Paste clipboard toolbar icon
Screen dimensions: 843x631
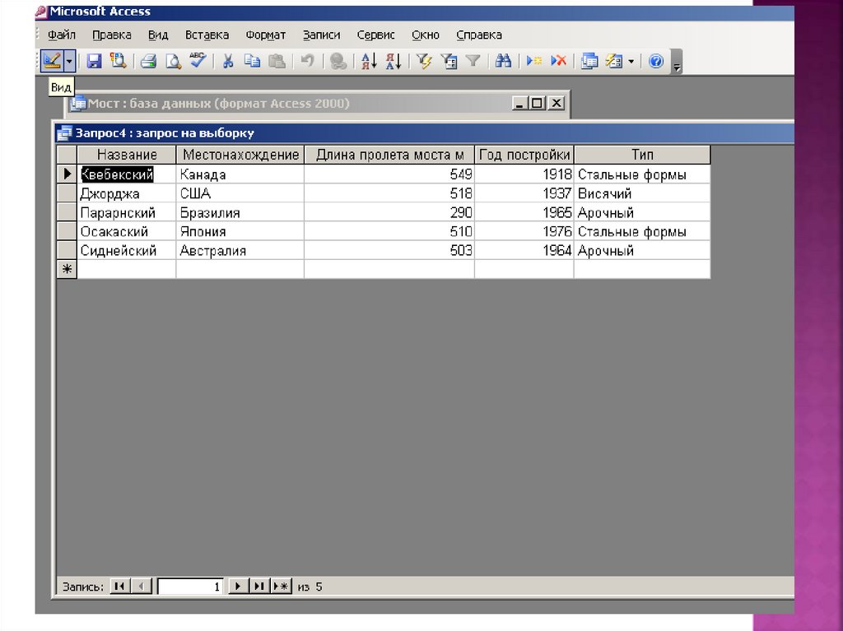pyautogui.click(x=277, y=61)
